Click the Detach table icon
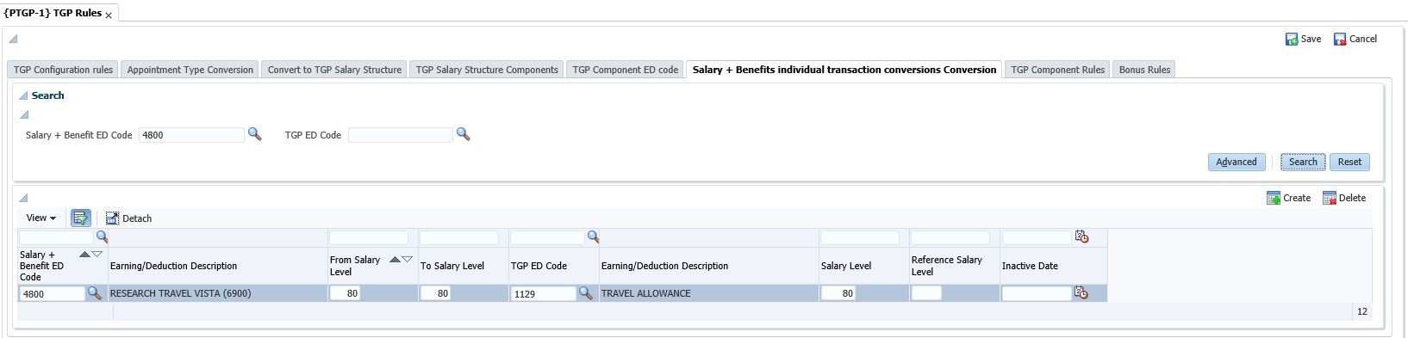This screenshot has width=1408, height=338. pos(112,218)
